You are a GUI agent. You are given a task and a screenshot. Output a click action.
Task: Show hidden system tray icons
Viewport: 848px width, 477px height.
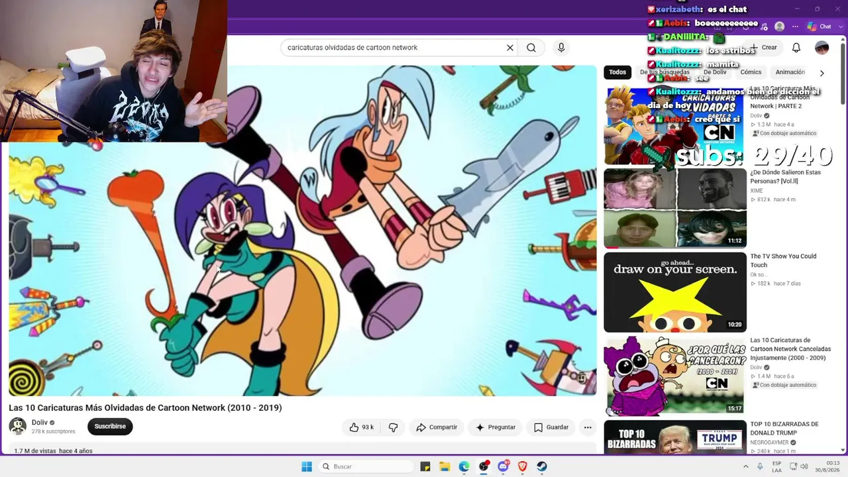pyautogui.click(x=745, y=466)
